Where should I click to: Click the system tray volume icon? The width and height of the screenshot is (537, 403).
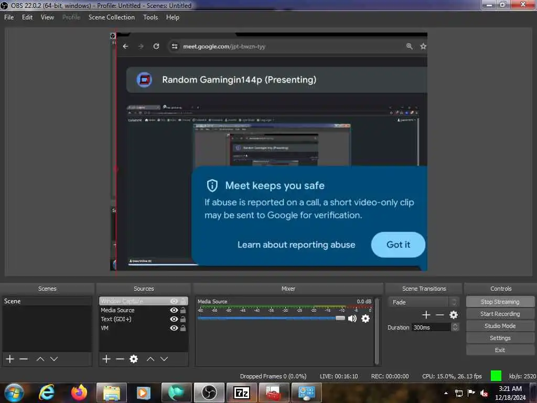(484, 394)
